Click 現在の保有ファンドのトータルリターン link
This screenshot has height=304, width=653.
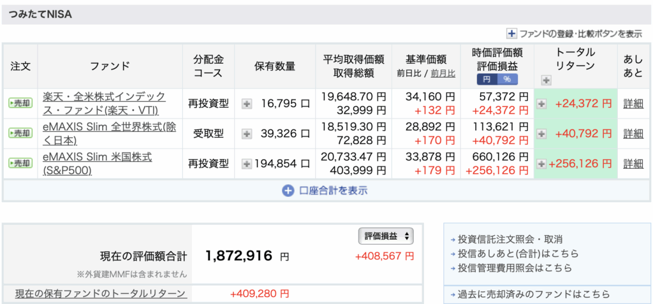point(100,294)
